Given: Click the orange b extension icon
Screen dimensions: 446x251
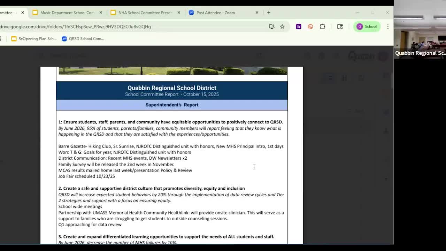Looking at the screenshot, I should 310,26.
